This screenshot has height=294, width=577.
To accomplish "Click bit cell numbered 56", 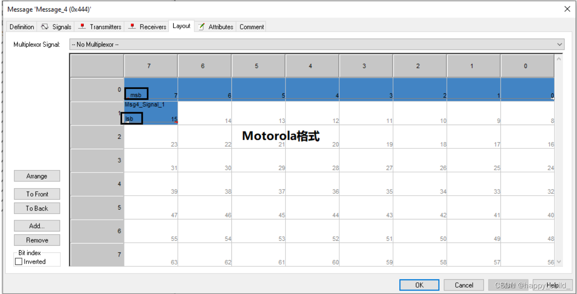I will [x=527, y=255].
